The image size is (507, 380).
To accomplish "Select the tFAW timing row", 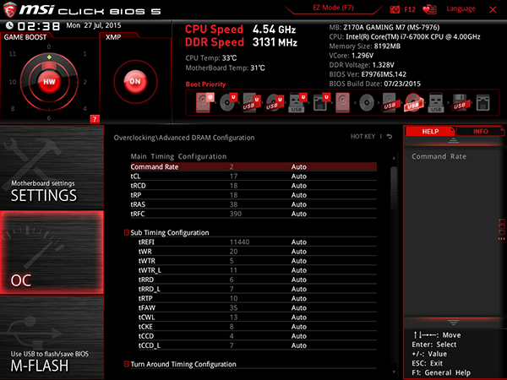I will point(258,307).
